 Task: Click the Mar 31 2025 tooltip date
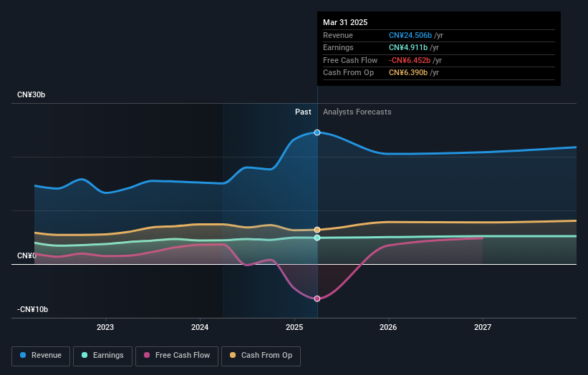(x=345, y=22)
